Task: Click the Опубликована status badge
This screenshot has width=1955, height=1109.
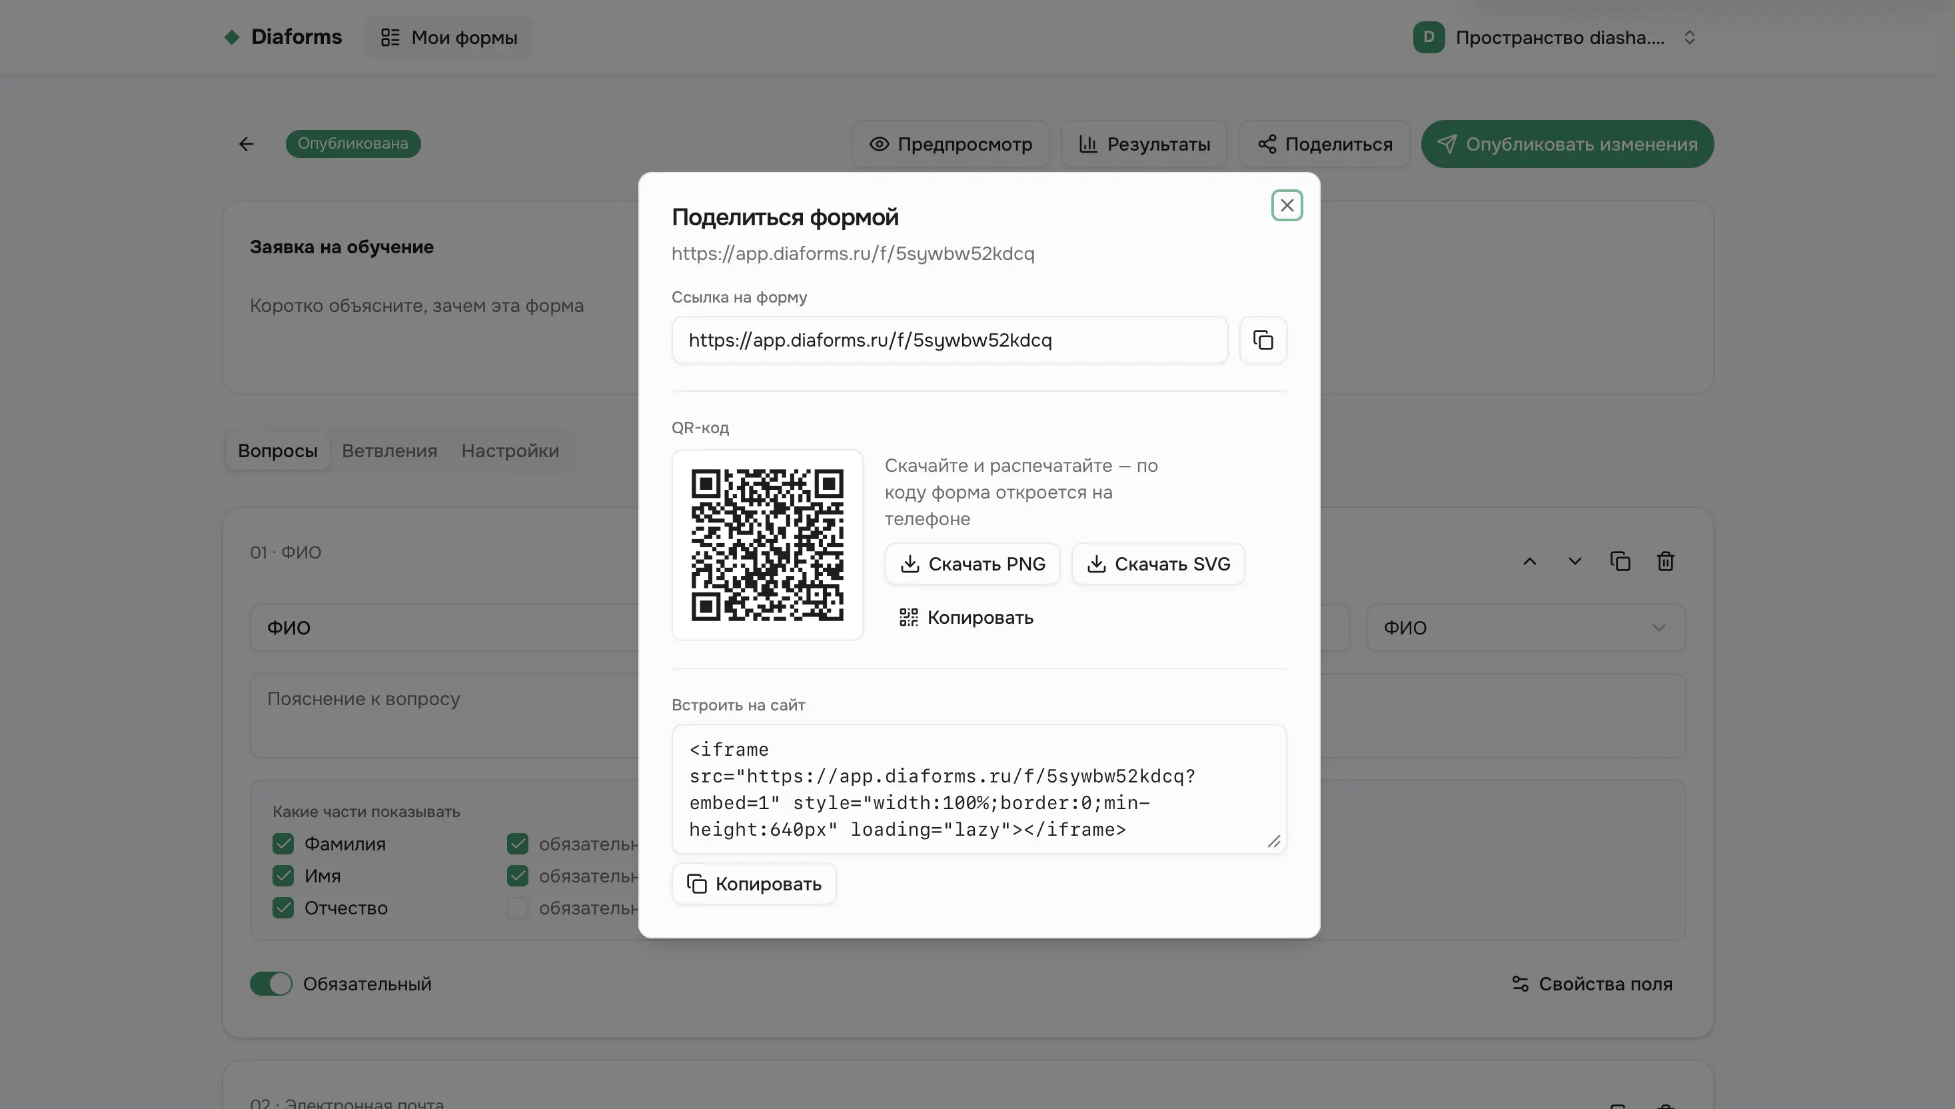Action: (x=353, y=144)
